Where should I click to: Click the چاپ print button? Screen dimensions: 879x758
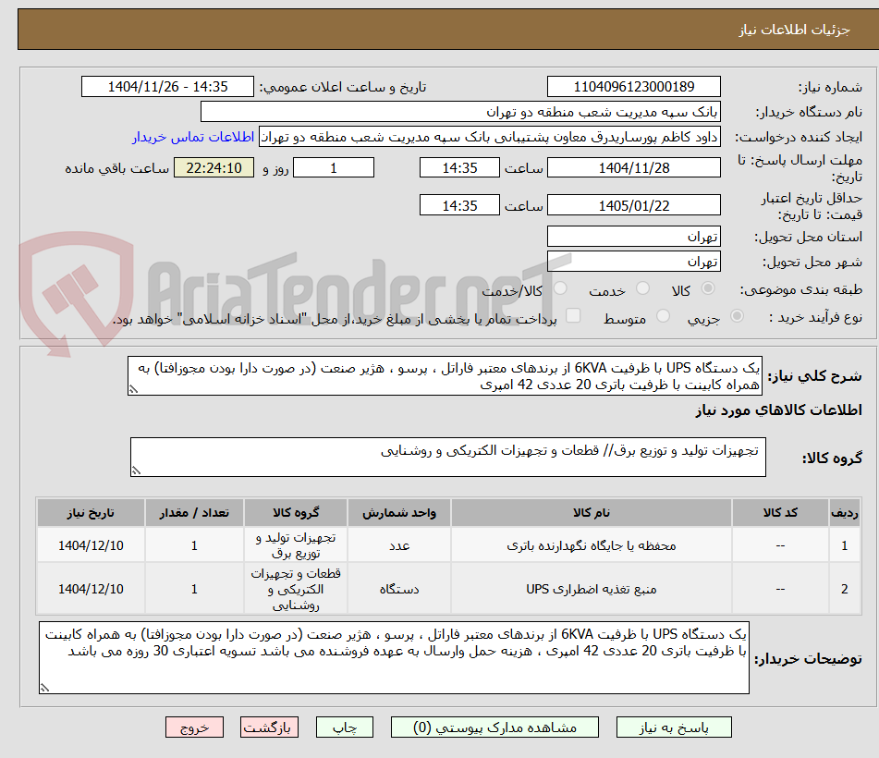point(344,727)
